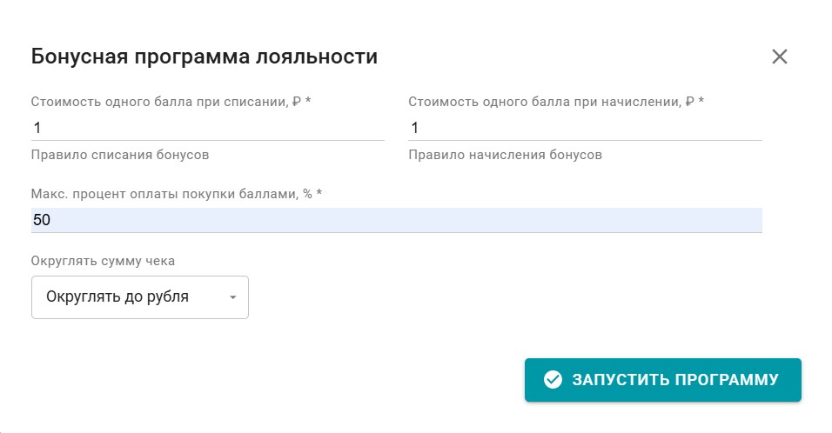Click the value "1" in the write-off field
This screenshot has height=433, width=832.
(x=37, y=128)
